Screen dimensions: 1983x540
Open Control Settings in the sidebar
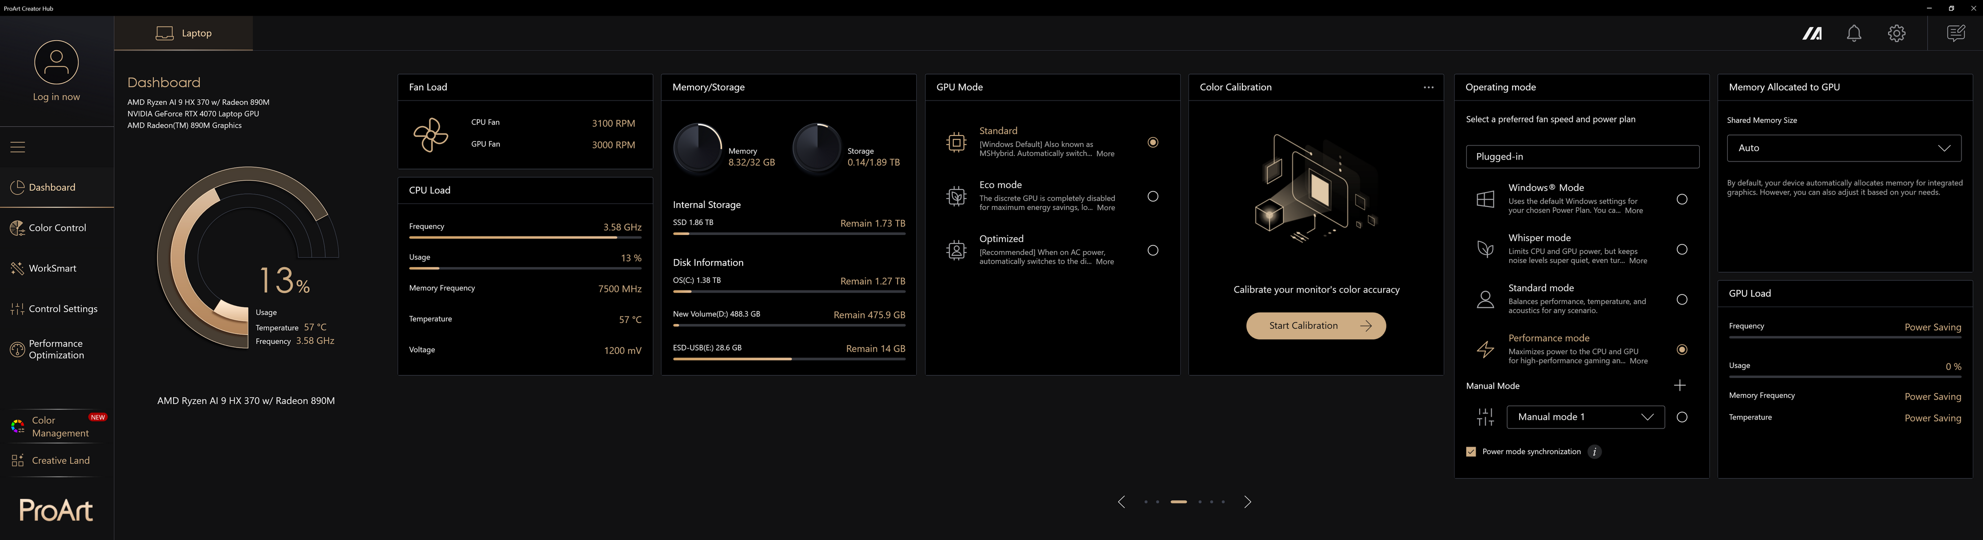coord(57,308)
